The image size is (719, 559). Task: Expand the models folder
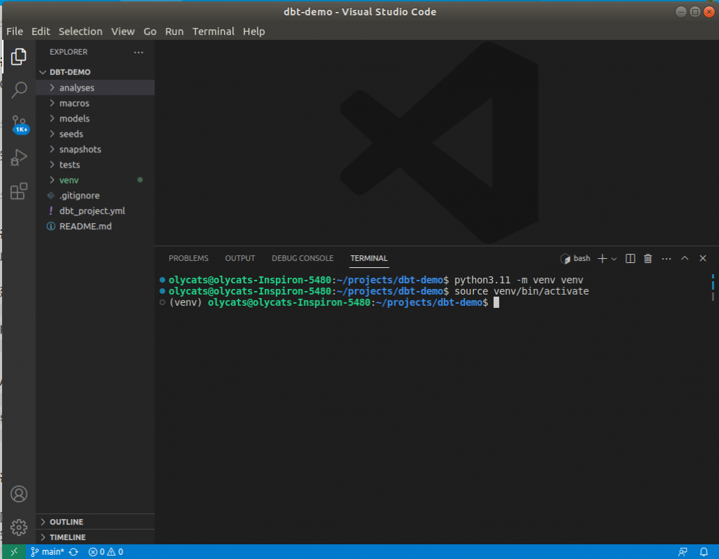pos(95,119)
